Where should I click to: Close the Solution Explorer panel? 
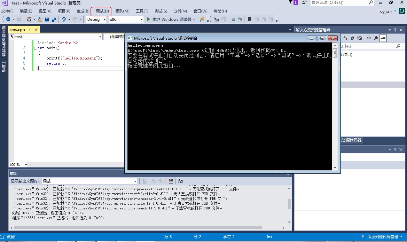(401, 30)
